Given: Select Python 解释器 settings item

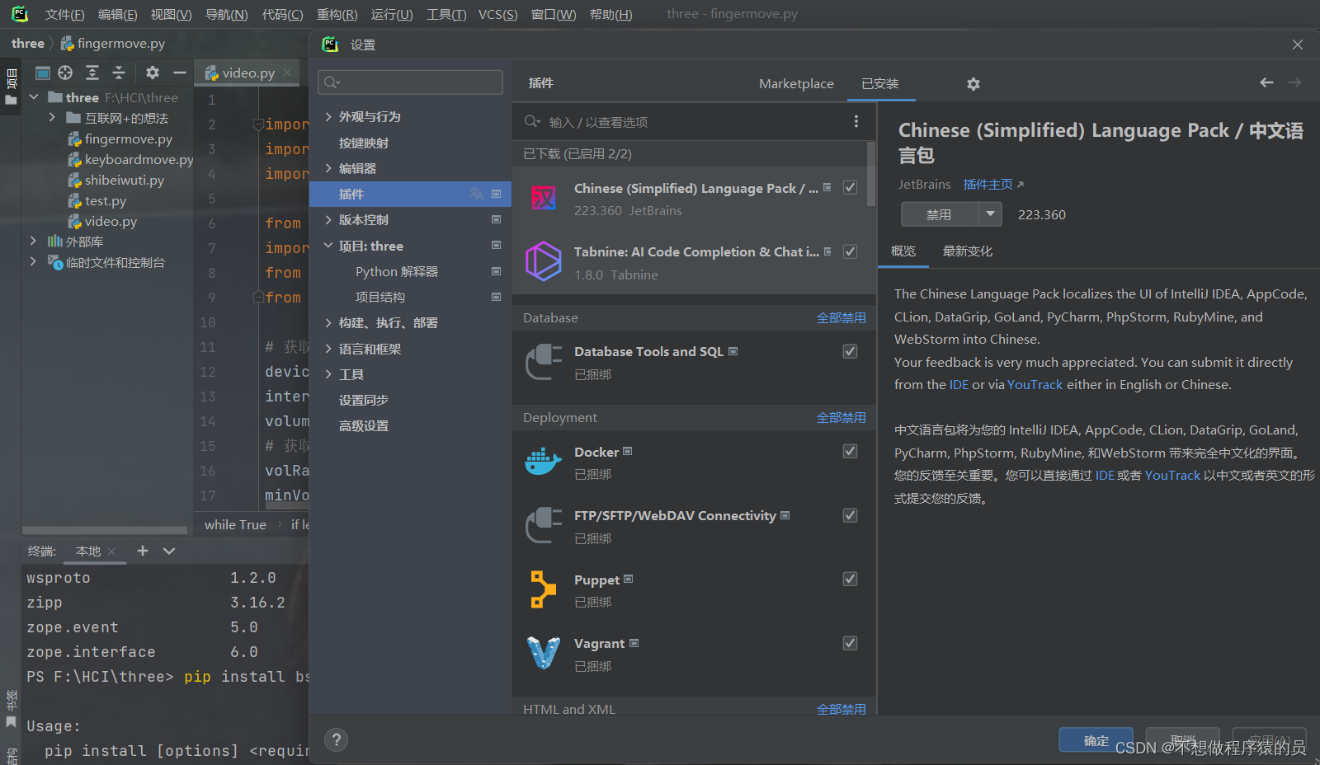Looking at the screenshot, I should 397,271.
